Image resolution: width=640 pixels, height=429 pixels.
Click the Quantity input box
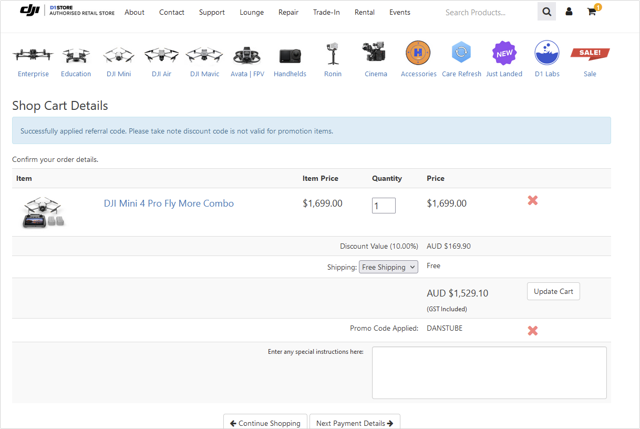click(x=384, y=206)
